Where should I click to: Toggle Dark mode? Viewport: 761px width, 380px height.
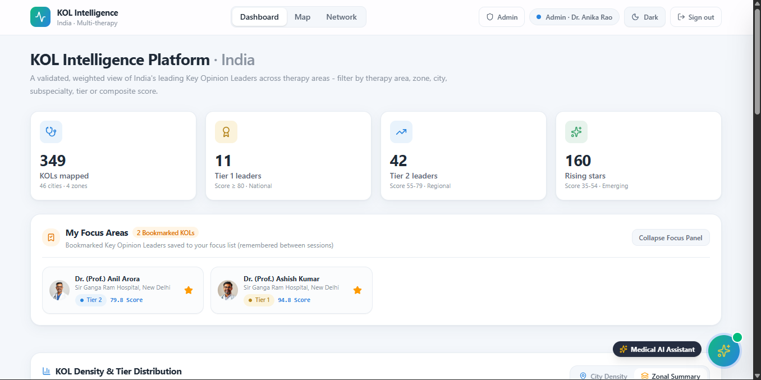645,17
